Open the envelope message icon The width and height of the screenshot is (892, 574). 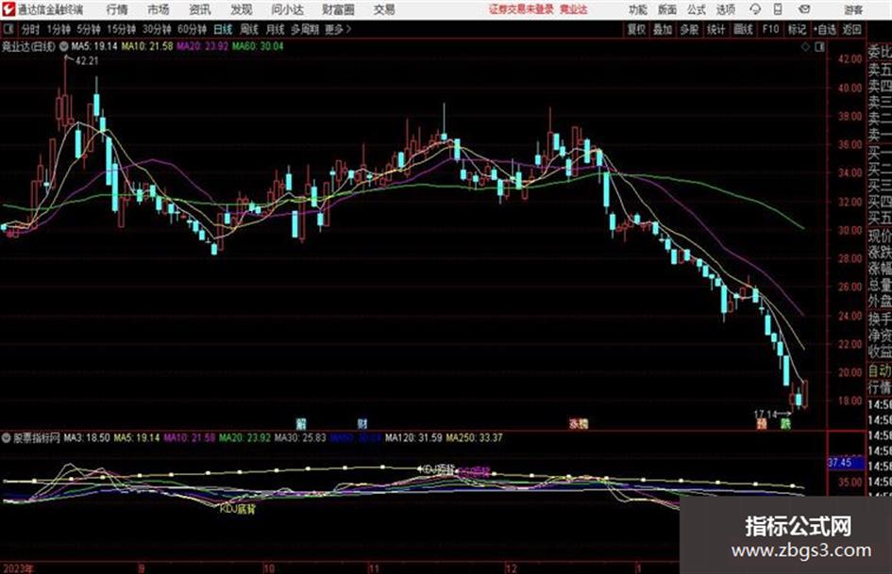tap(804, 9)
